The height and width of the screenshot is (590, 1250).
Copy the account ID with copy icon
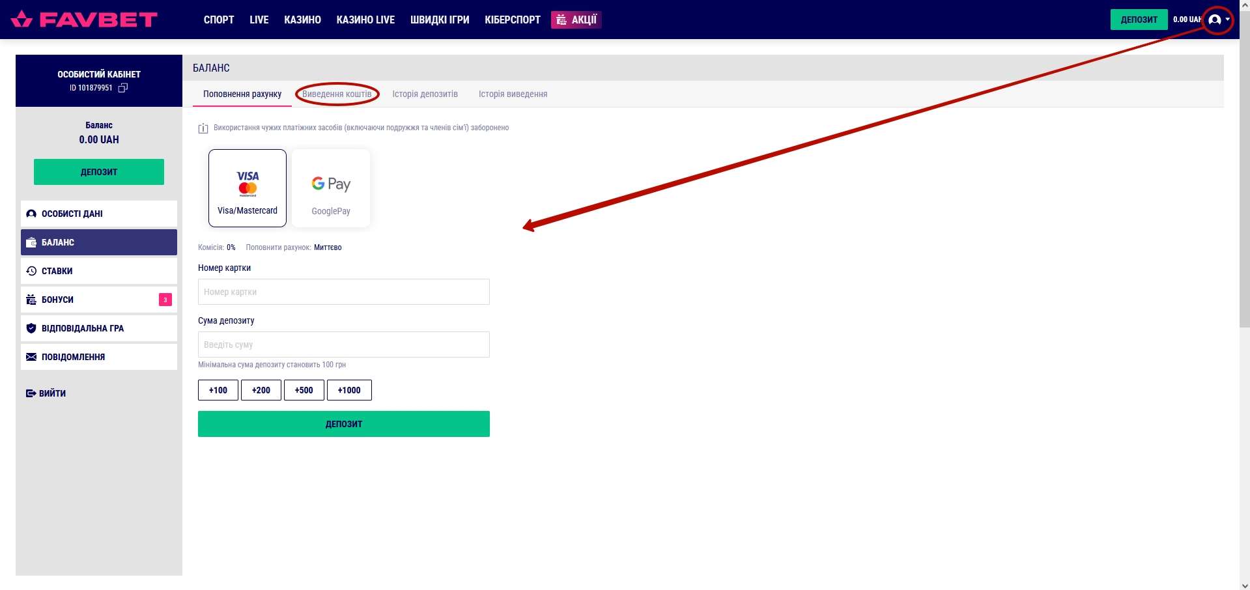123,88
